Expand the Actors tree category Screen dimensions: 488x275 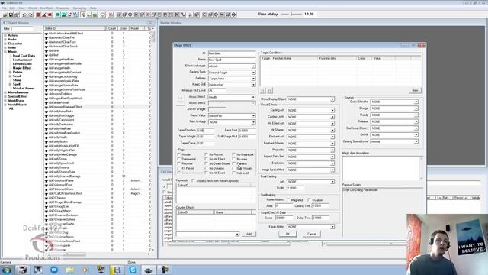5,36
